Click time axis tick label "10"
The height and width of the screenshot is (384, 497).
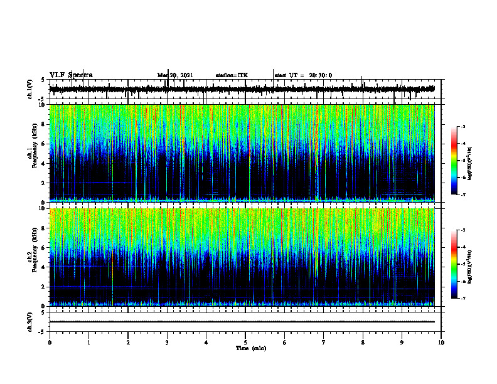tap(441, 343)
